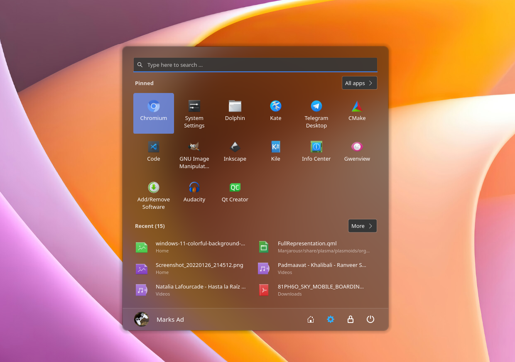Viewport: 515px width, 362px height.
Task: Launch Audacity
Action: [x=194, y=194]
